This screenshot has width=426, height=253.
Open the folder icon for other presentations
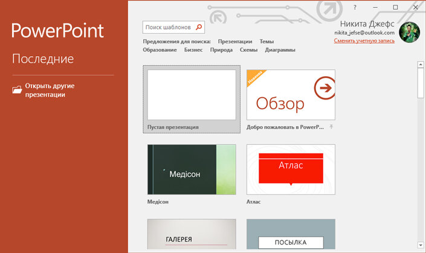click(17, 90)
